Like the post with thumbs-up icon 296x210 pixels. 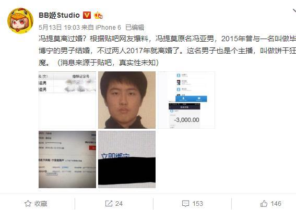point(264,203)
